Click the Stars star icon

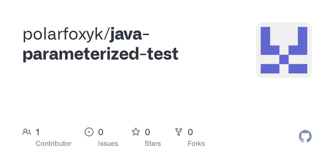coord(136,132)
